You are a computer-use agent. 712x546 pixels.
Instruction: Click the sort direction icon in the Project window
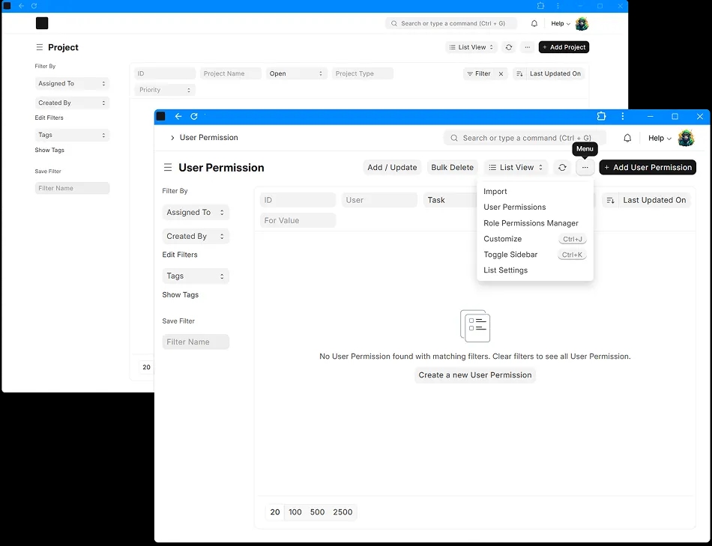tap(519, 73)
